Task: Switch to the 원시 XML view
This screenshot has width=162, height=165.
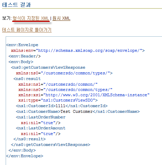Action: click(61, 18)
